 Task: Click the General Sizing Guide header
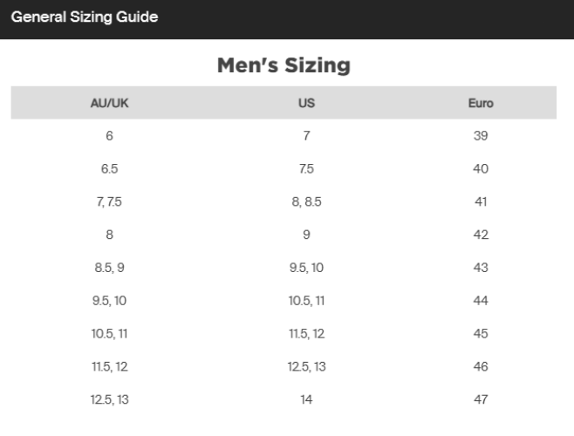pos(85,17)
